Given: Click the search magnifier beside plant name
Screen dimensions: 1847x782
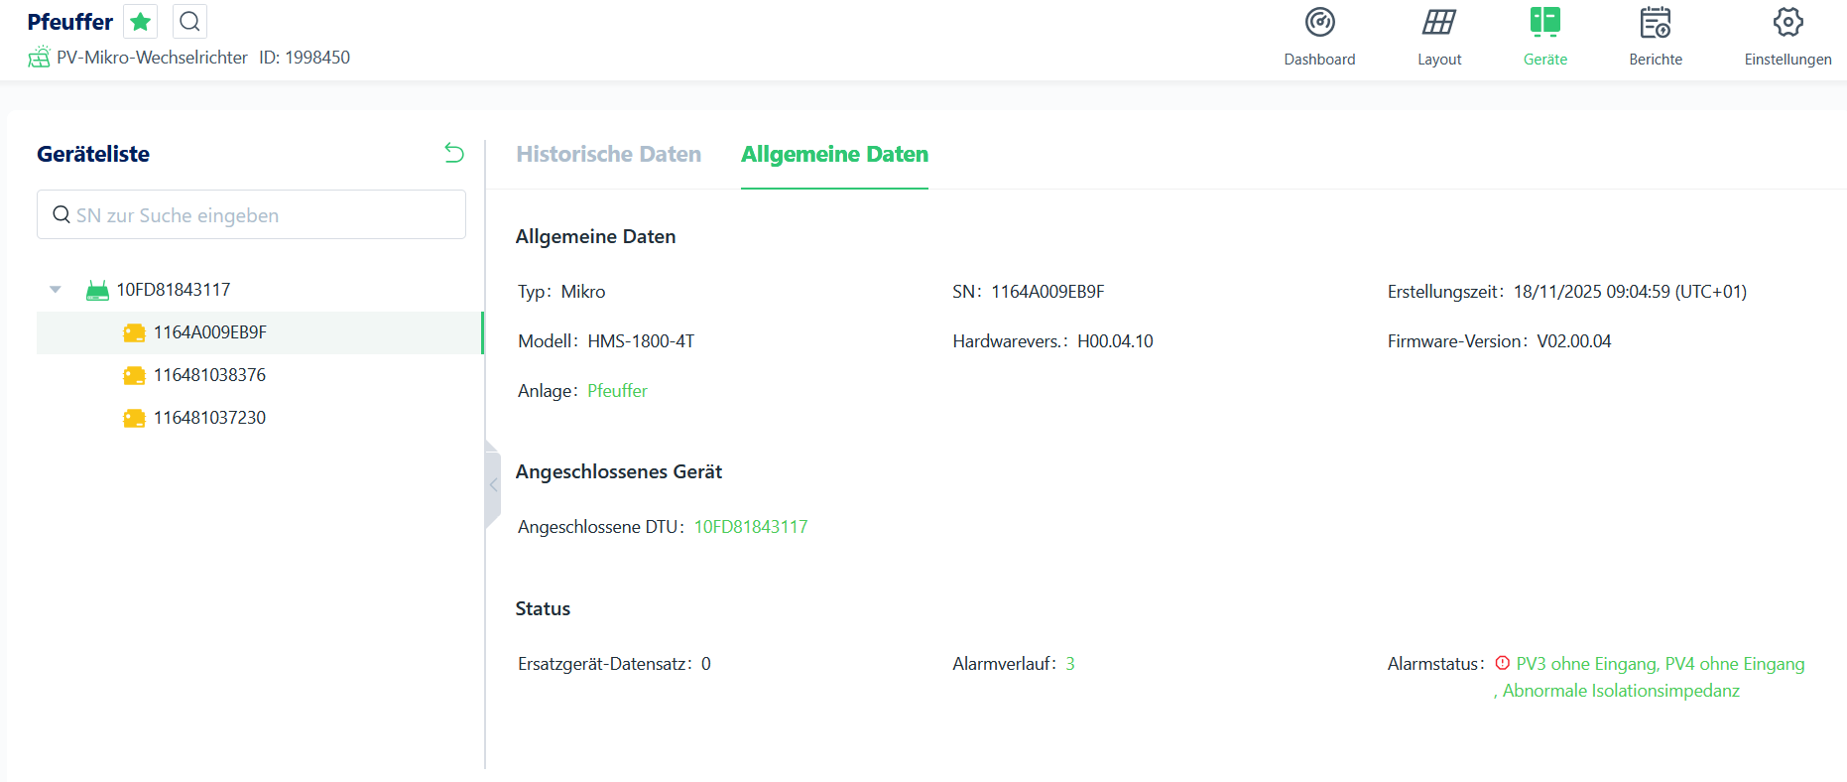Looking at the screenshot, I should tap(189, 22).
